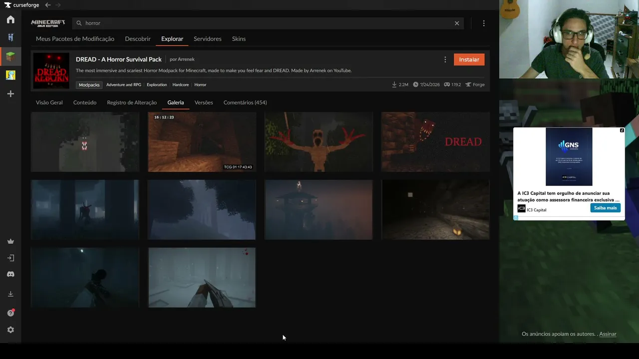Select the Minecraft grass block game icon
Image resolution: width=639 pixels, height=359 pixels.
click(x=10, y=56)
